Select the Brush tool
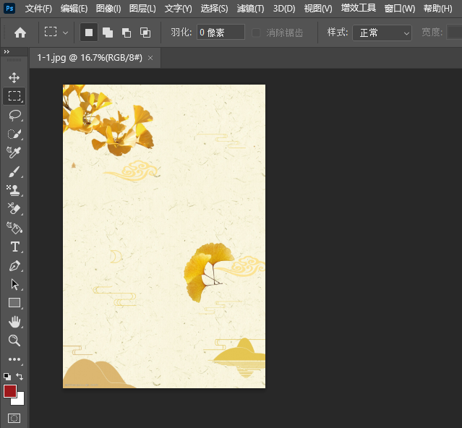Image resolution: width=462 pixels, height=428 pixels. click(14, 172)
